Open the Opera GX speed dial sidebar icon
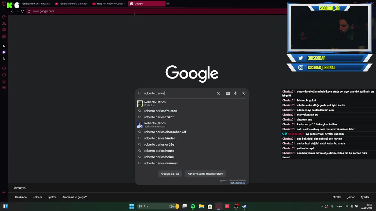The image size is (376, 211). pos(4,17)
